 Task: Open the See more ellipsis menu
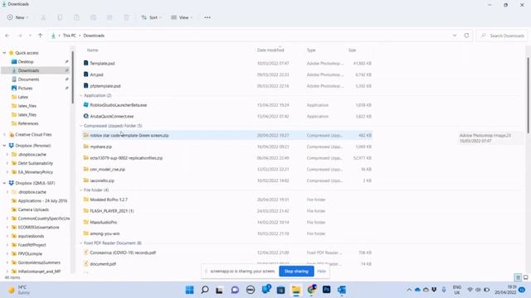[207, 17]
